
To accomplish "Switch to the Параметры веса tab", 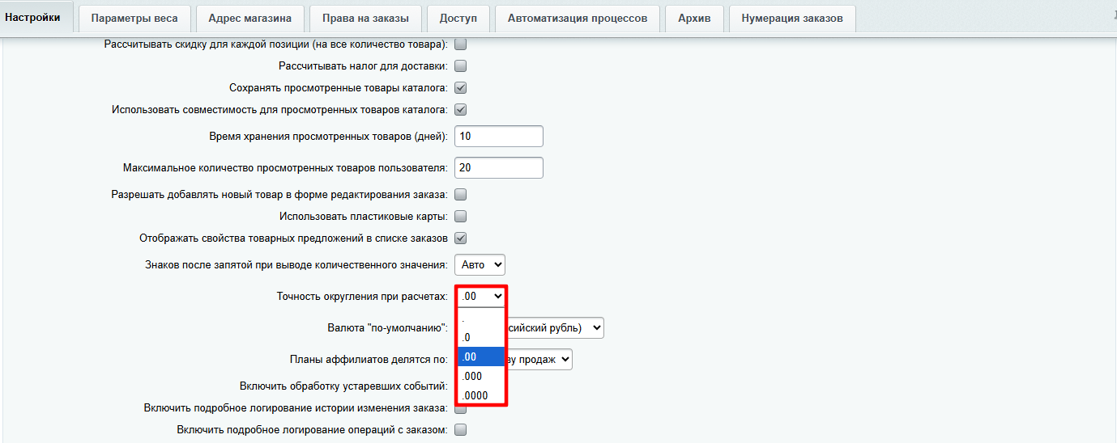I will click(134, 18).
